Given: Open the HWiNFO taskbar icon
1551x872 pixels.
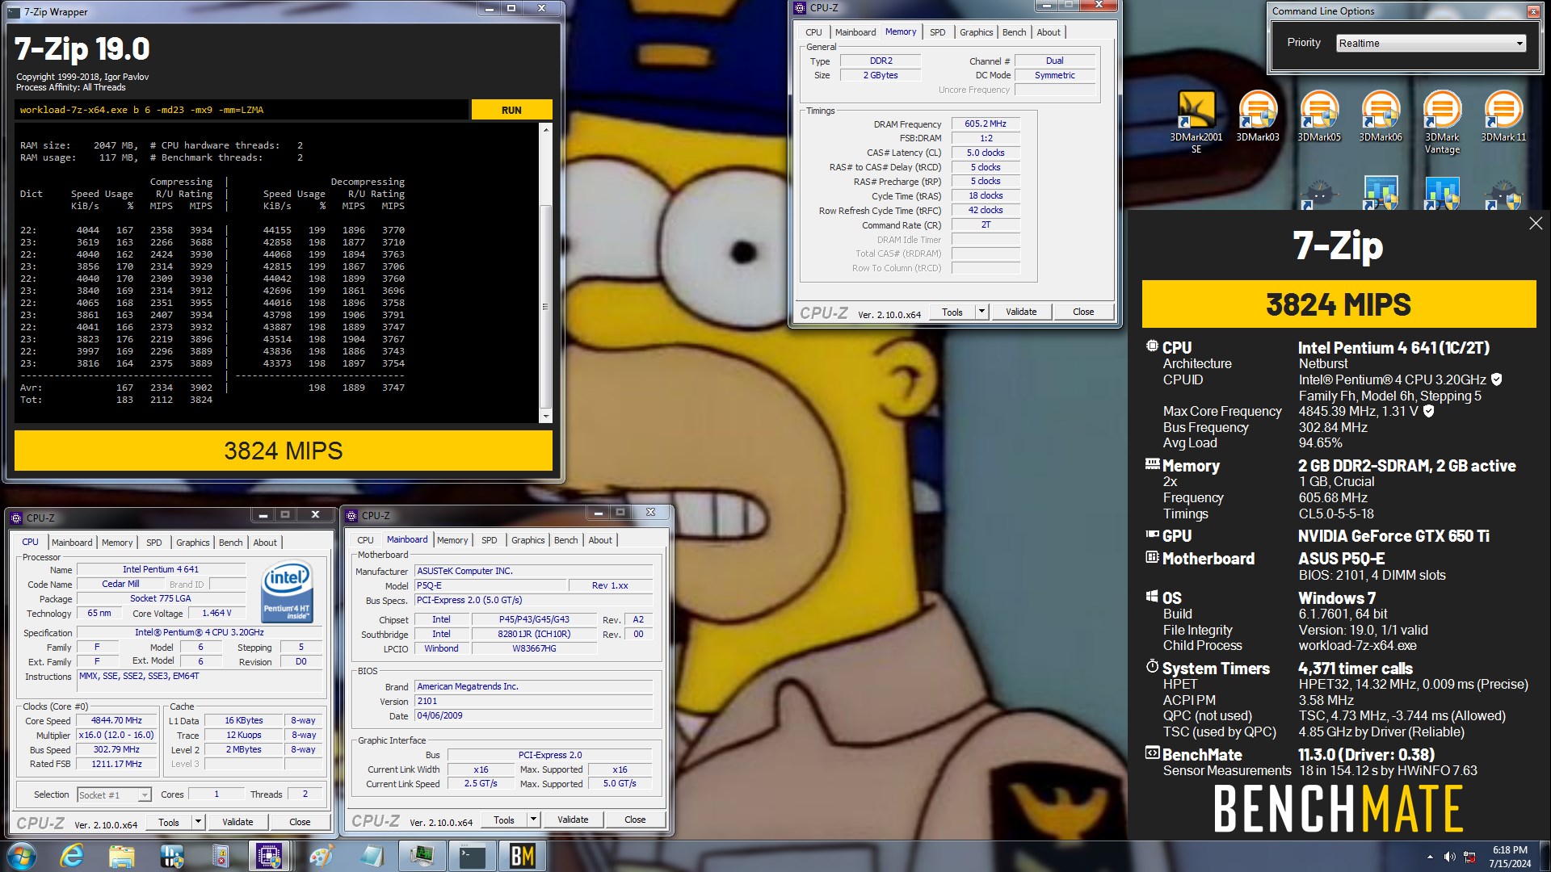Looking at the screenshot, I should (x=171, y=856).
